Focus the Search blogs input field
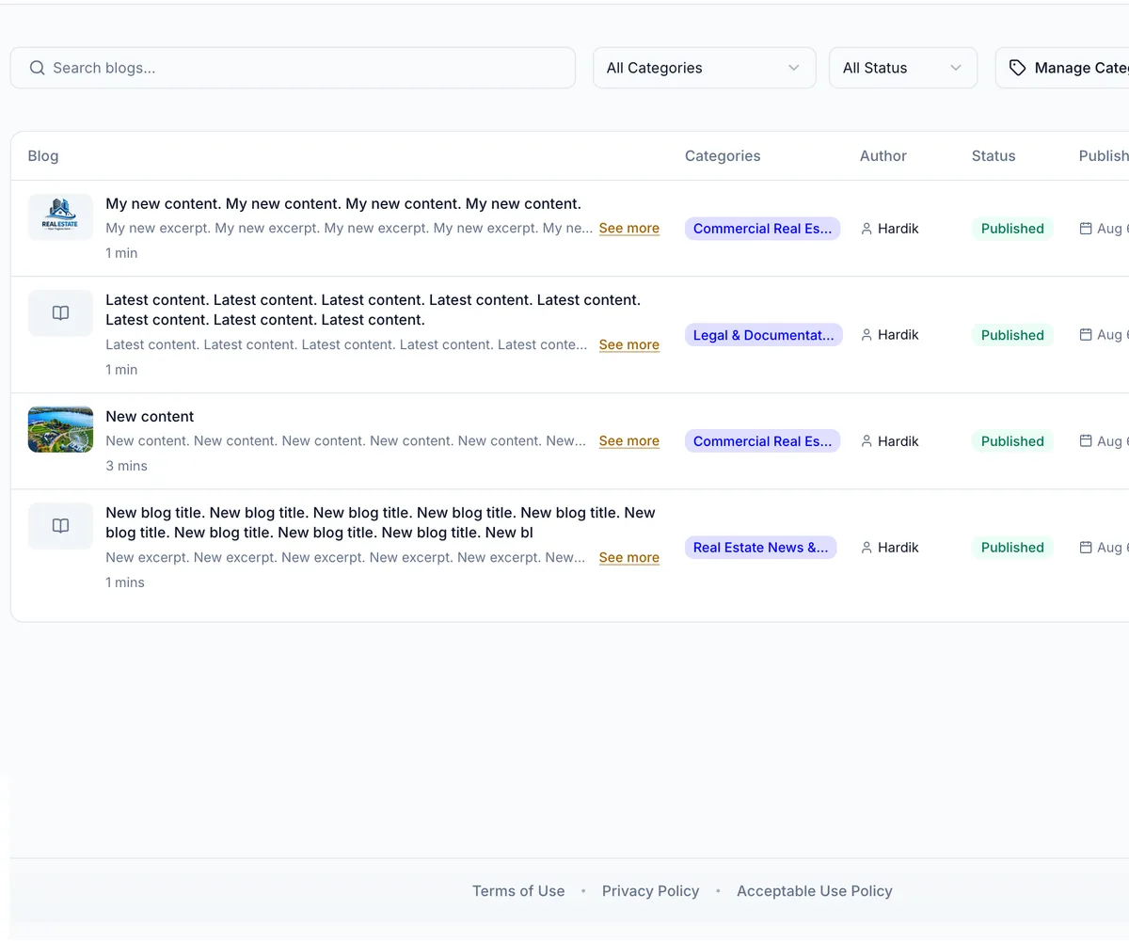This screenshot has width=1129, height=941. pos(293,68)
